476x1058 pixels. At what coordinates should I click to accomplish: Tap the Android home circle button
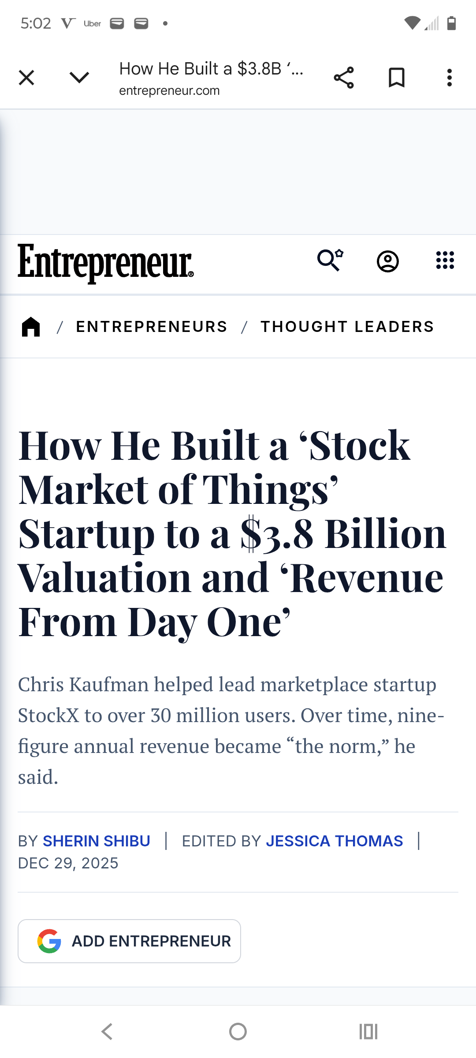238,1032
